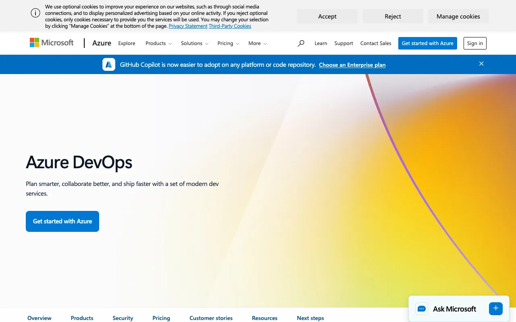Viewport: 516px width, 322px height.
Task: Open the Solutions menu
Action: pos(194,43)
